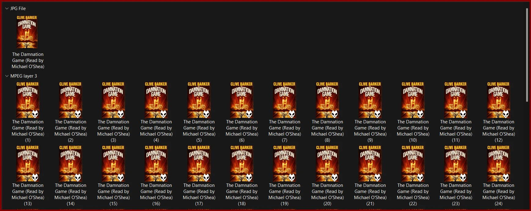This screenshot has height=211, width=531.
Task: Select MP3 file numbered (15)
Action: pyautogui.click(x=113, y=176)
